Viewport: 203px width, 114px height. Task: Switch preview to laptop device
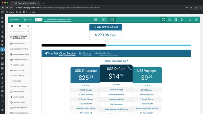point(169,19)
